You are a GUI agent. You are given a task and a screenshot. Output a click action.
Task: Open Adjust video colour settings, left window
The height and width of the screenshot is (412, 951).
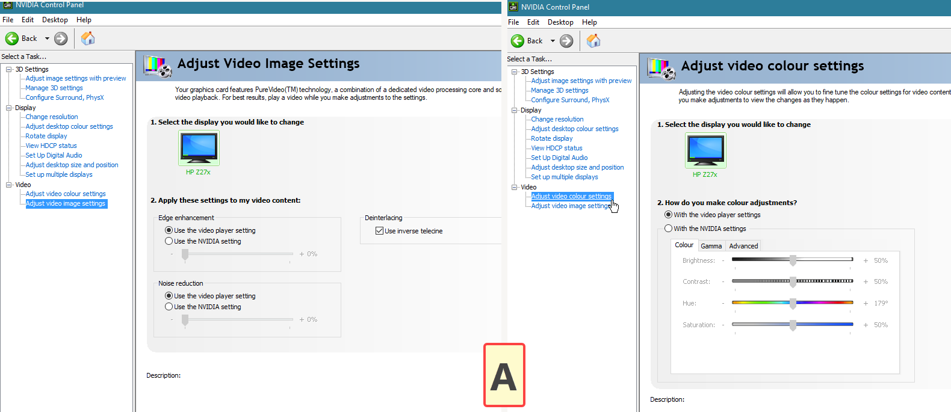click(66, 194)
